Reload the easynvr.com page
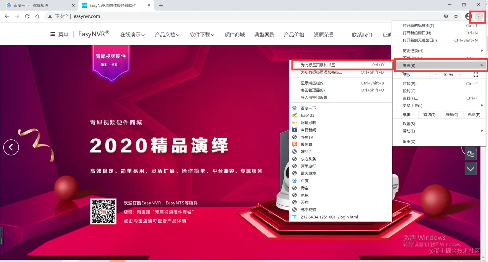 (27, 16)
